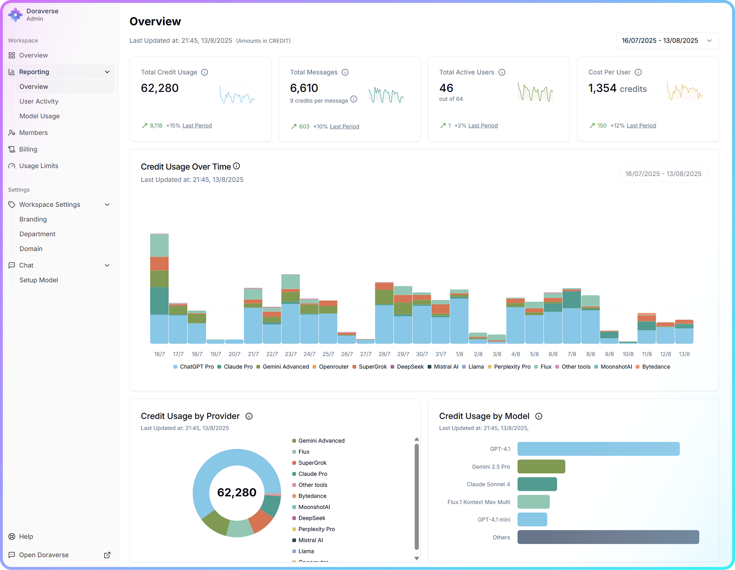Collapse the Workspace Settings section
Screen dimensions: 735x570
pyautogui.click(x=107, y=204)
